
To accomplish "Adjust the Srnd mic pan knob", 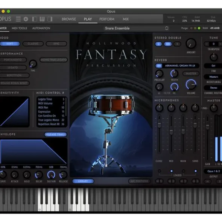I will [195, 108].
